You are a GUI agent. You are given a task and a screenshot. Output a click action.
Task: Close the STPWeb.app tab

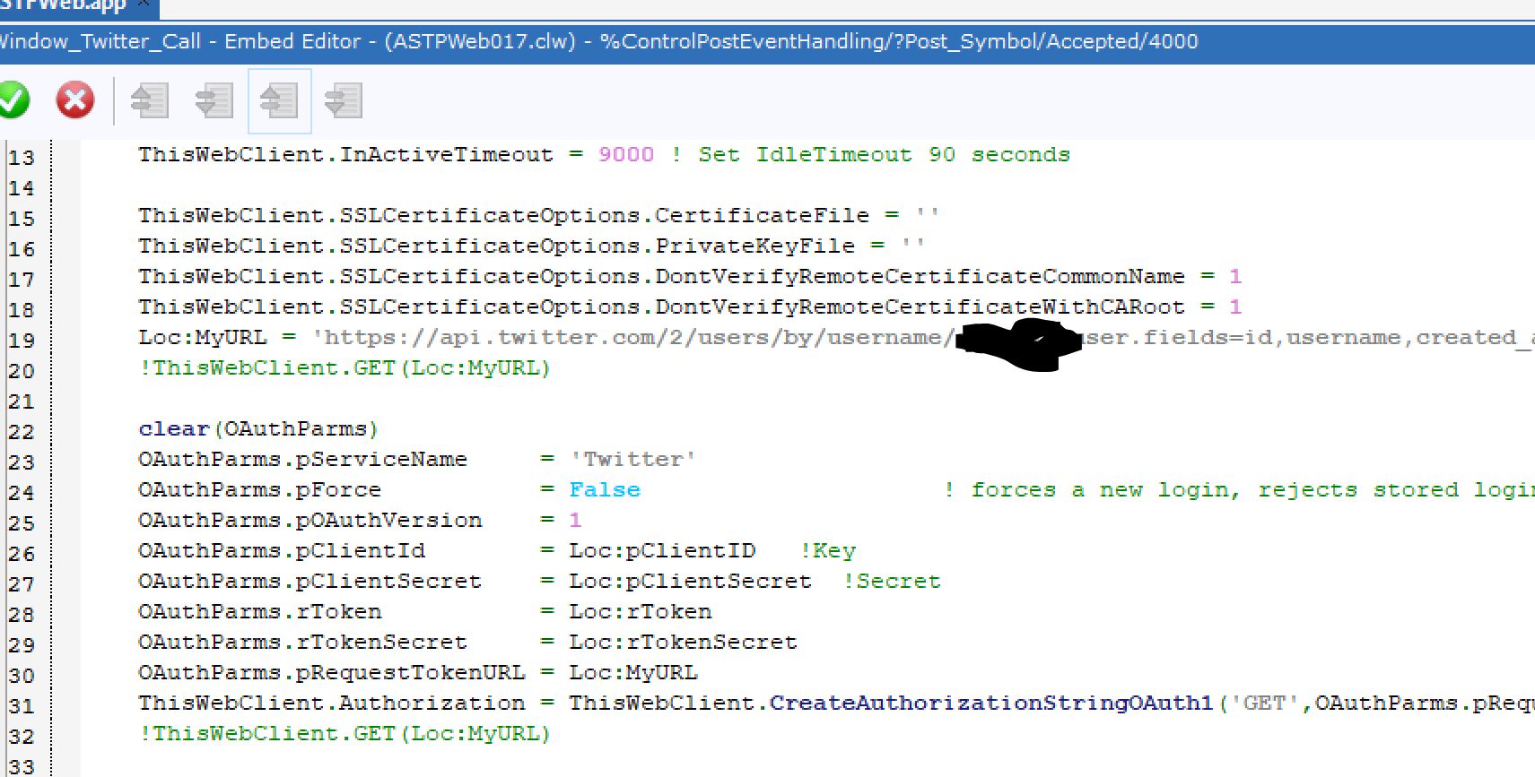143,4
